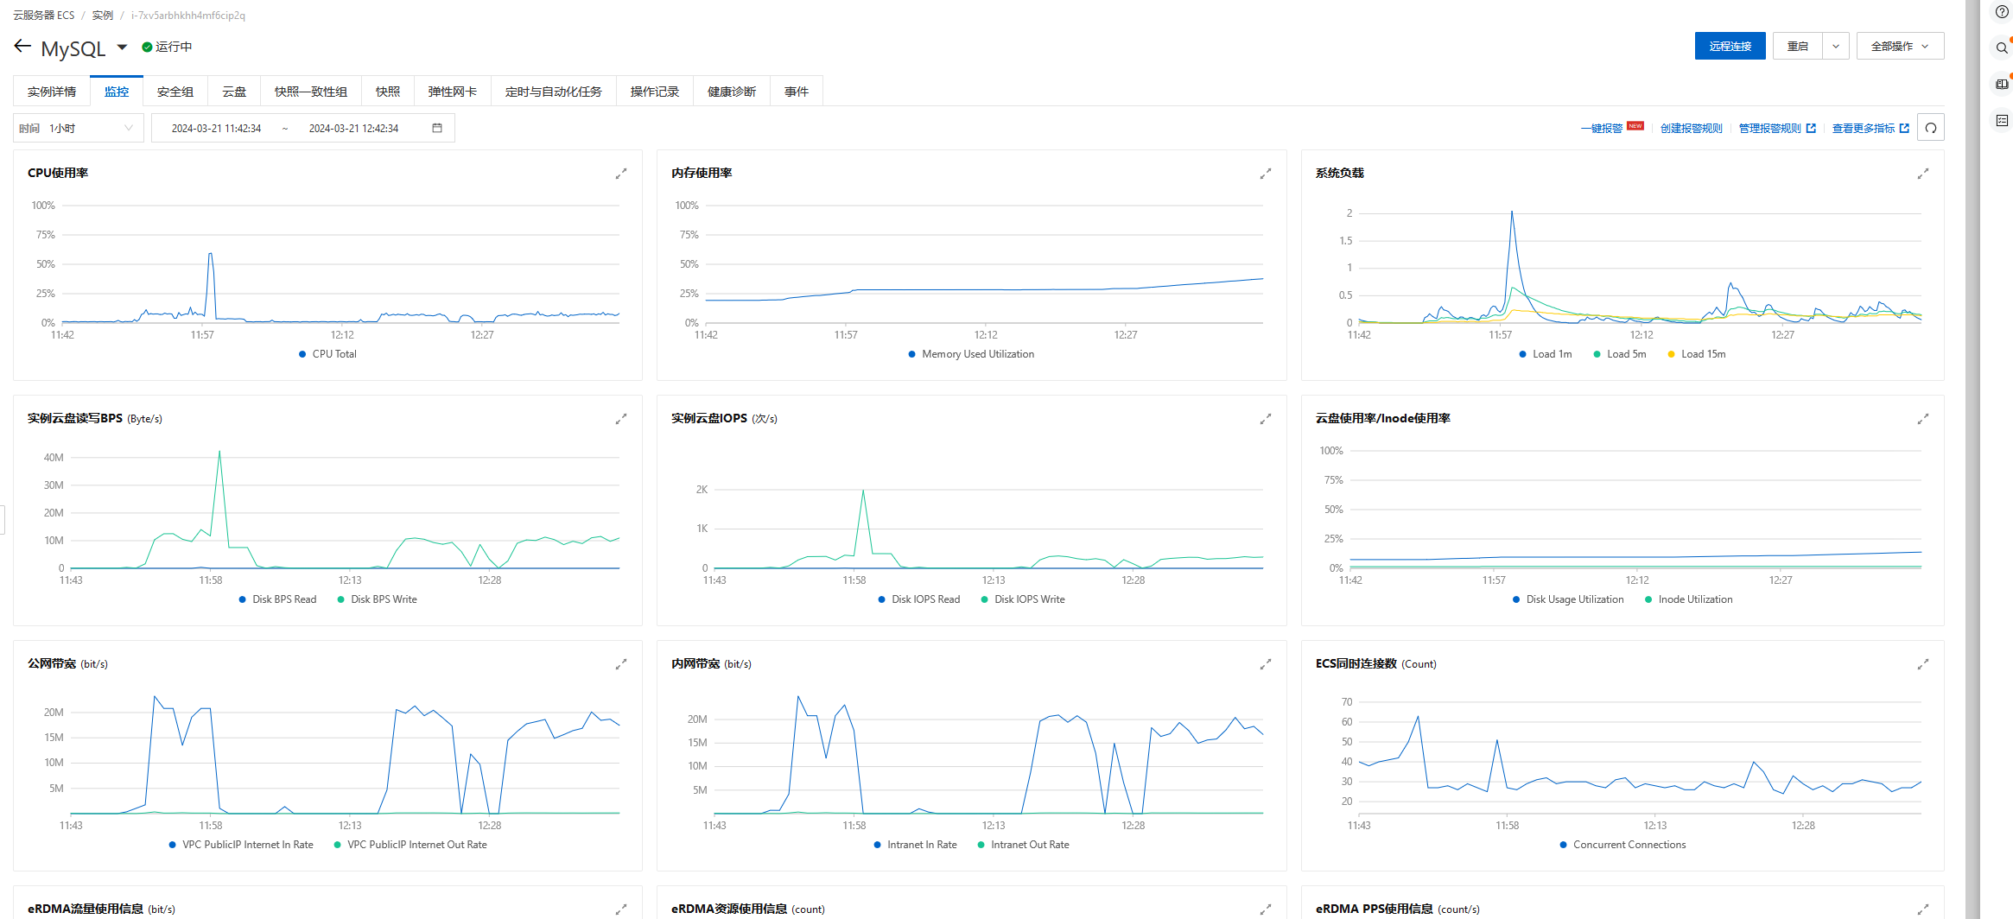Toggle Disk BPS Write legend series
Viewport: 2013px width, 919px height.
click(377, 599)
